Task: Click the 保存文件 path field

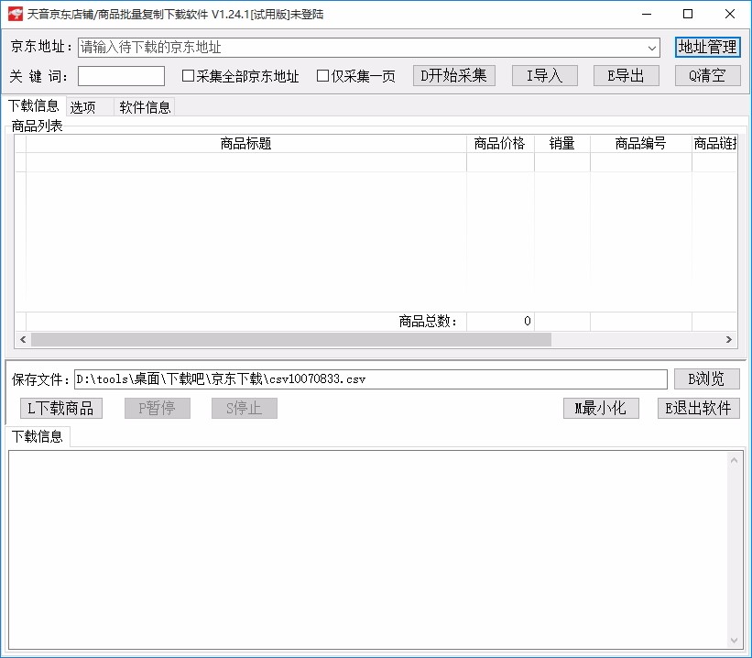Action: coord(371,379)
